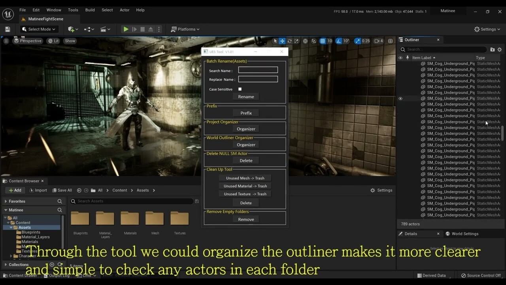Enable the Case Sensitive checkbox in UE5 Tool

[x=240, y=89]
